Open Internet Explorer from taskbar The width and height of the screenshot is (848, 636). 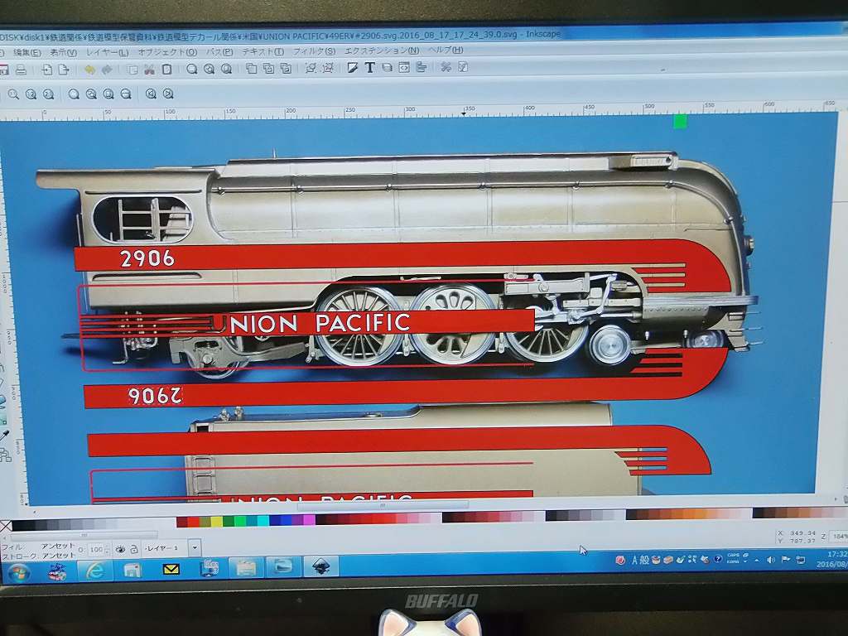pos(95,571)
